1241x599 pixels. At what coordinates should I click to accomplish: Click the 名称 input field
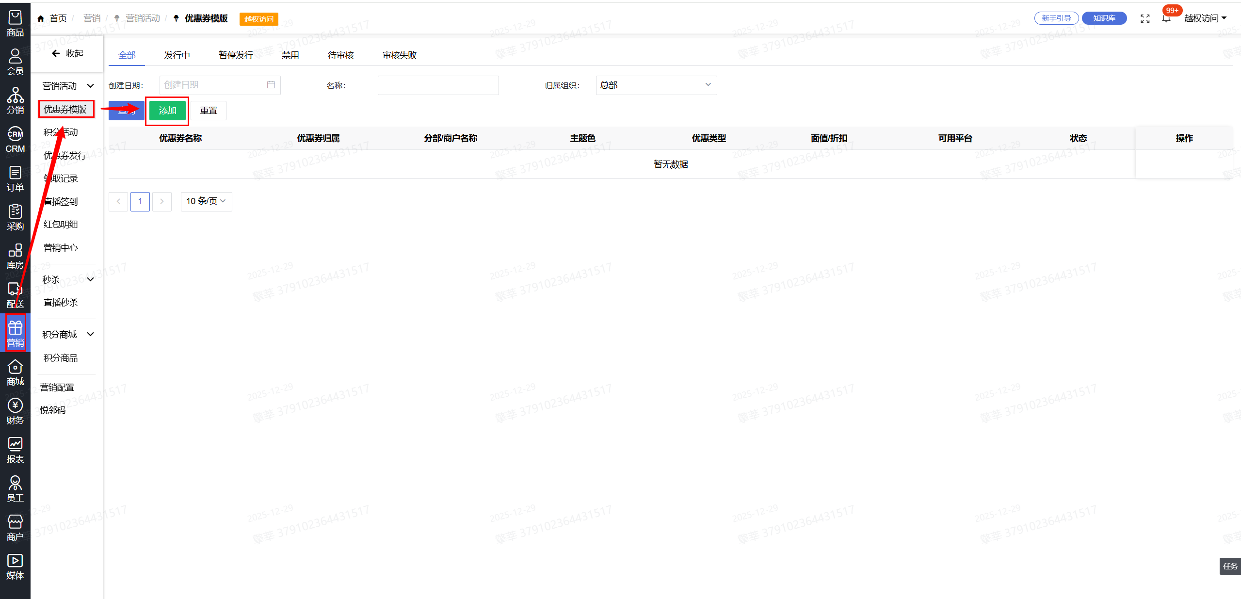(438, 85)
